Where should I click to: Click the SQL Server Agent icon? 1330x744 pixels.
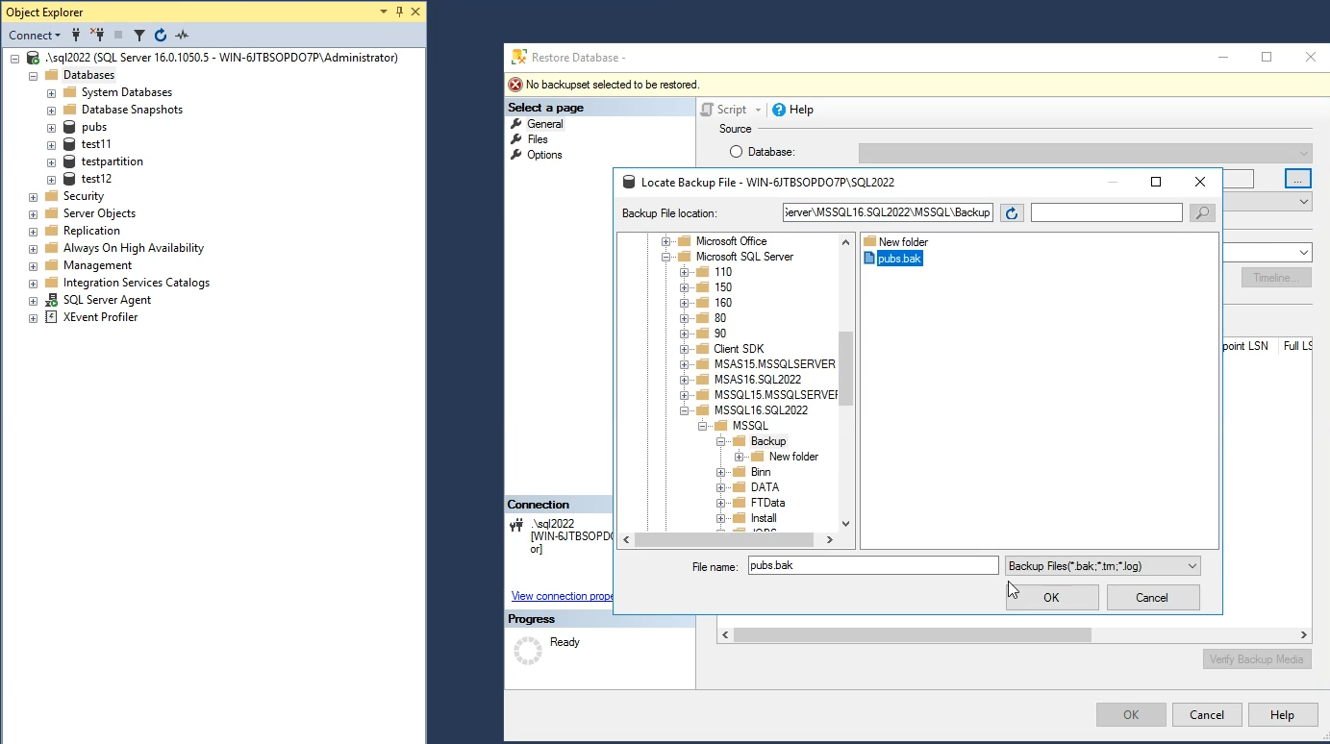(51, 300)
